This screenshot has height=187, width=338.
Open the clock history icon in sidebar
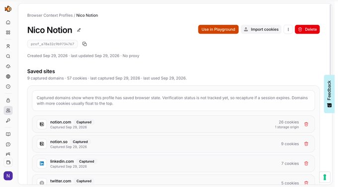[8, 87]
